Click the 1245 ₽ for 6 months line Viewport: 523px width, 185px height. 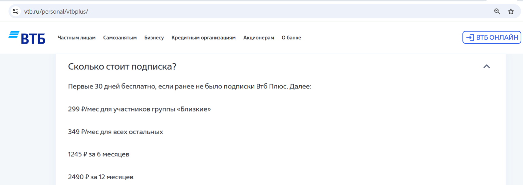tap(99, 154)
